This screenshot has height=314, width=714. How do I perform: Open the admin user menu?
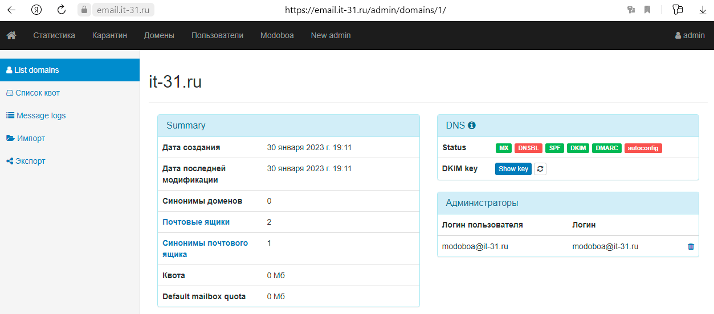690,35
